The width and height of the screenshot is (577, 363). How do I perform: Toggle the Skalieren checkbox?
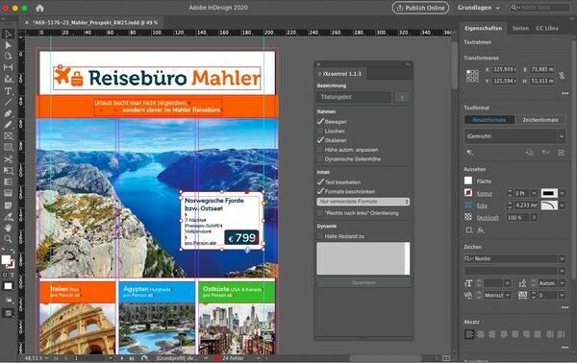point(320,140)
